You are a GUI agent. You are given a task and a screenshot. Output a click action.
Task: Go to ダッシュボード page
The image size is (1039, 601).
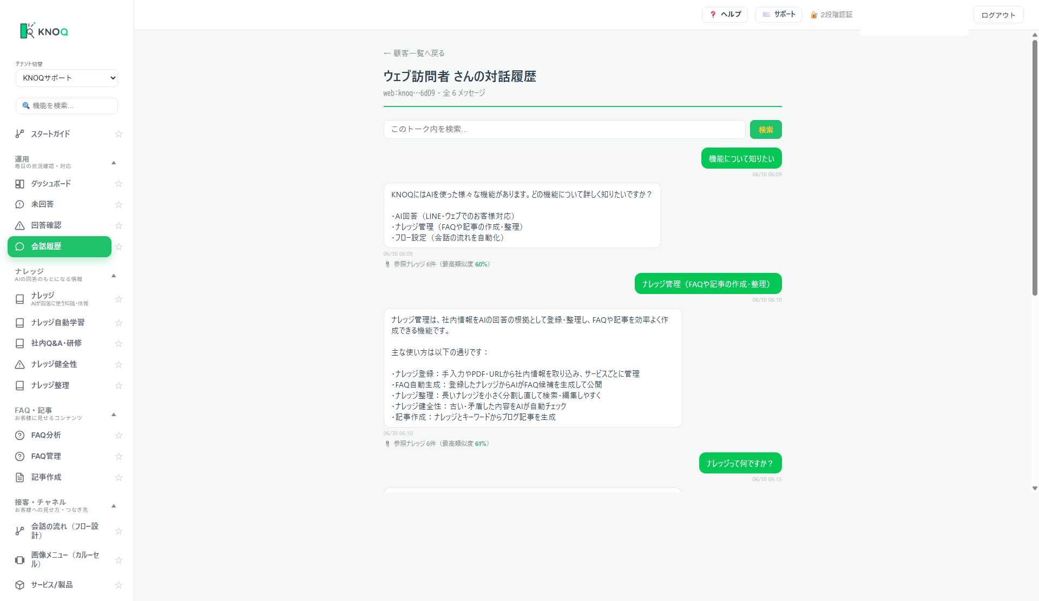(x=60, y=184)
